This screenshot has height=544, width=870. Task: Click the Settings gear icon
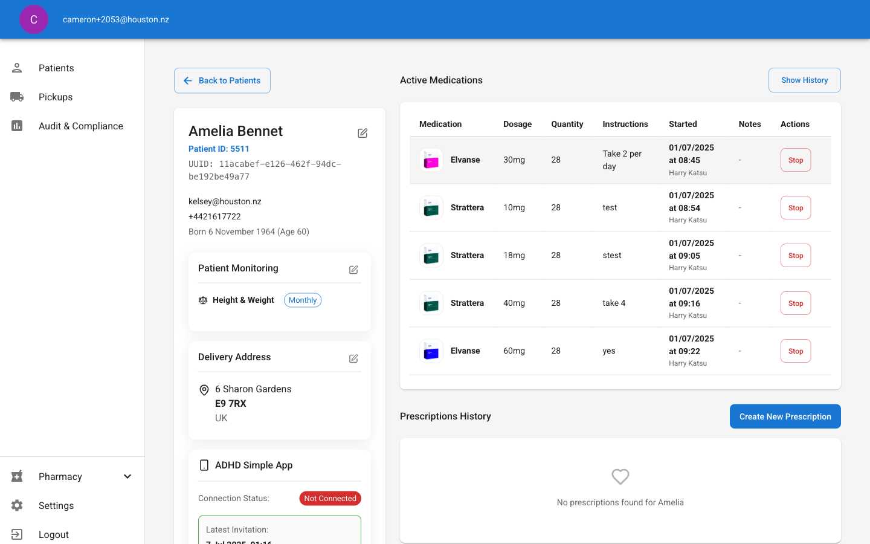[17, 505]
